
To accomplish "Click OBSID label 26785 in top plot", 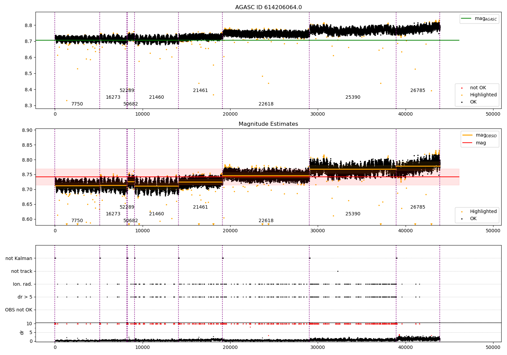I will click(x=418, y=91).
